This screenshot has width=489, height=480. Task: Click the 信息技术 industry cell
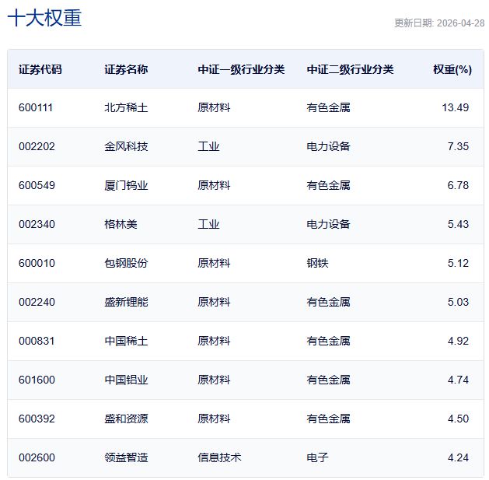pos(219,457)
